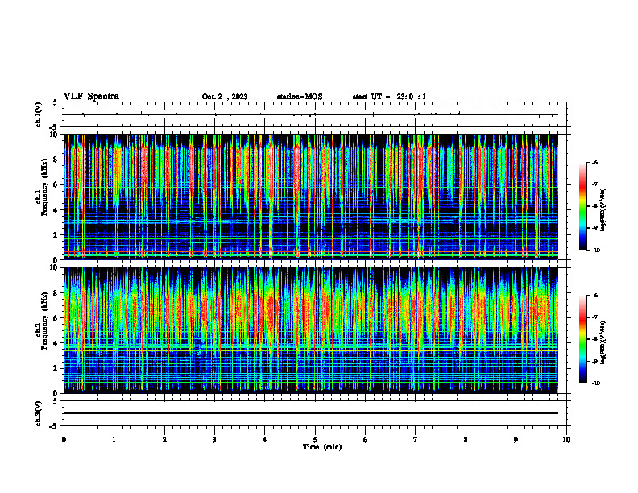Click the "VLF Spectra" title text
Image resolution: width=638 pixels, height=493 pixels.
pos(91,97)
